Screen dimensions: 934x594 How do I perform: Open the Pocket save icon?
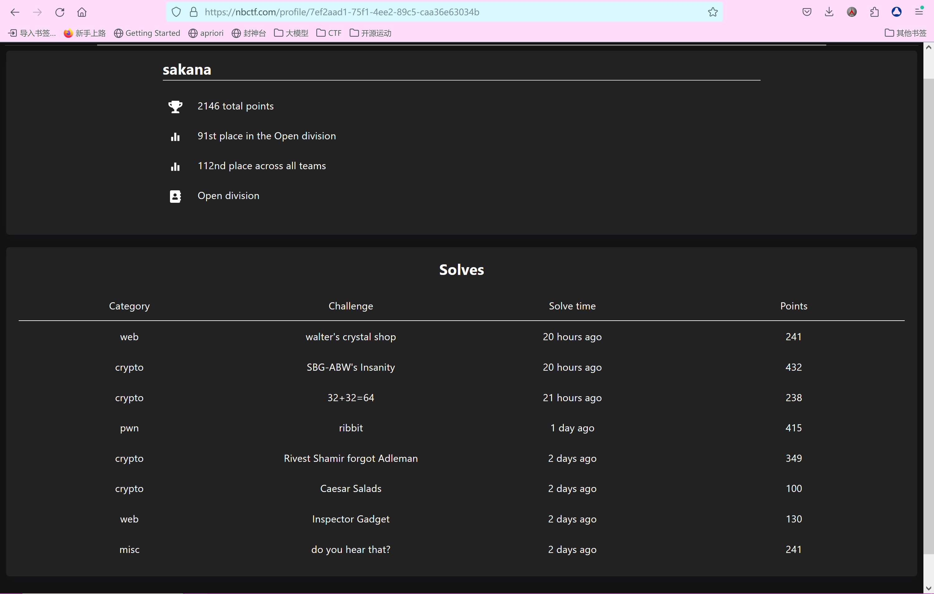click(x=807, y=12)
